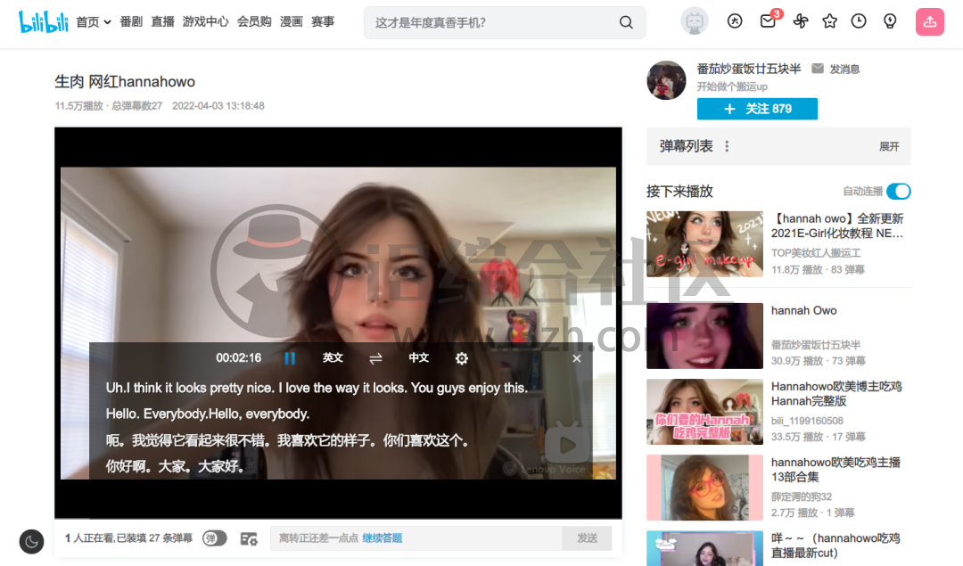This screenshot has height=566, width=963.
Task: Click the large play icon on video
Action: [x=567, y=443]
